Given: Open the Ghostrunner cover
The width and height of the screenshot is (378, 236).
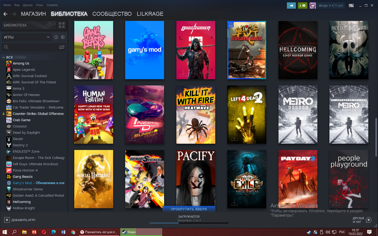Looking at the screenshot, I should 196,50.
